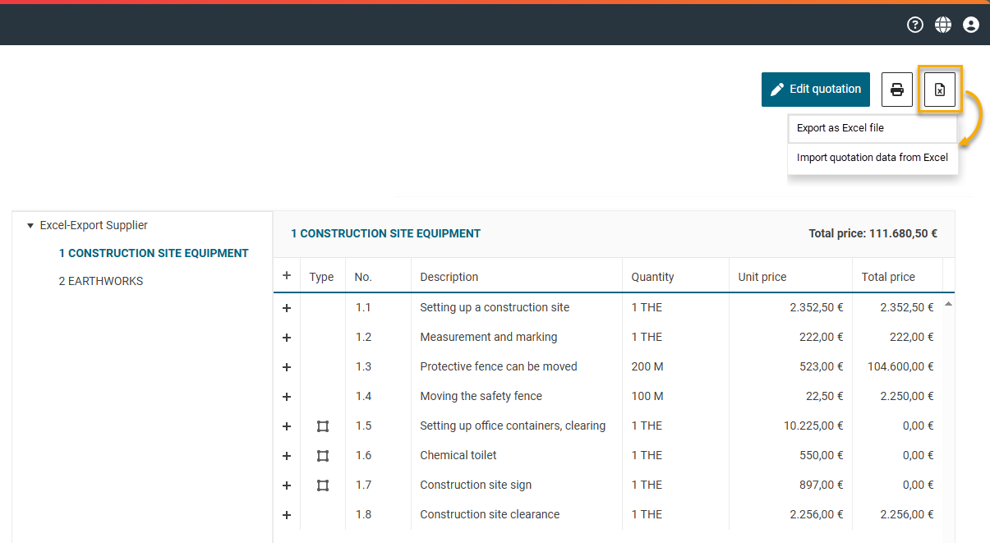Viewport: 990px width, 543px height.
Task: Collapse the Excel-Export Supplier tree node
Action: tap(30, 225)
